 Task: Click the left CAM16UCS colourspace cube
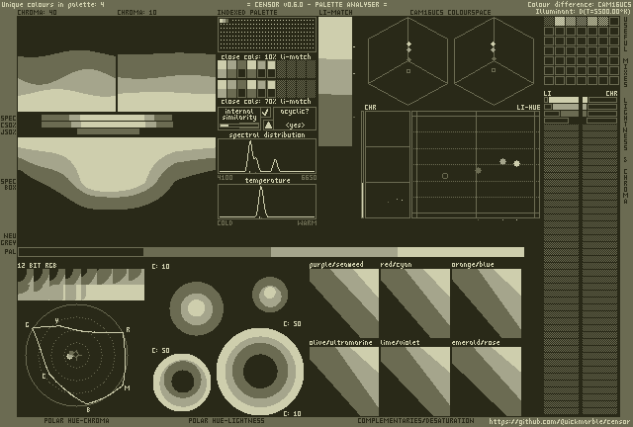[x=408, y=61]
